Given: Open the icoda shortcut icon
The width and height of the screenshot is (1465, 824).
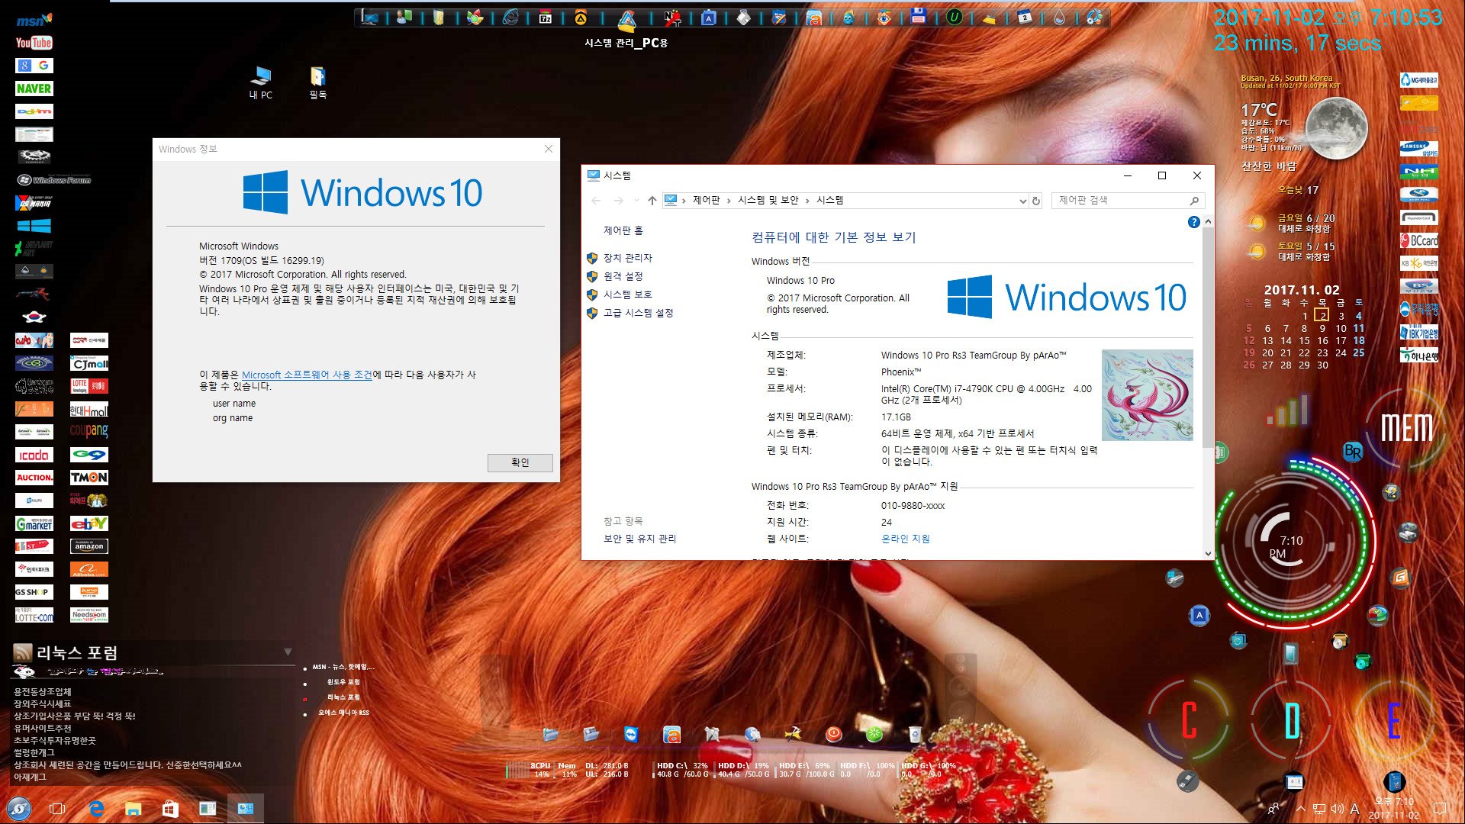Looking at the screenshot, I should tap(34, 455).
